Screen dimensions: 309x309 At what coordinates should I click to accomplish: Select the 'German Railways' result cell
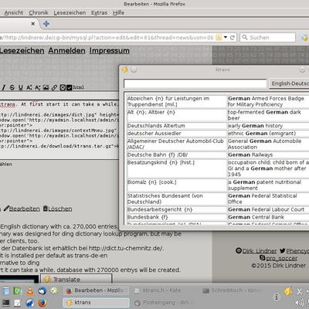pos(268,154)
